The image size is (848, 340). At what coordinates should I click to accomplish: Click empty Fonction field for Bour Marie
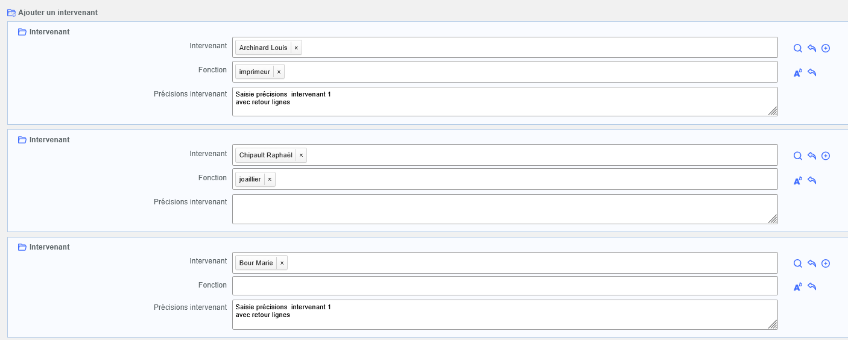click(504, 286)
